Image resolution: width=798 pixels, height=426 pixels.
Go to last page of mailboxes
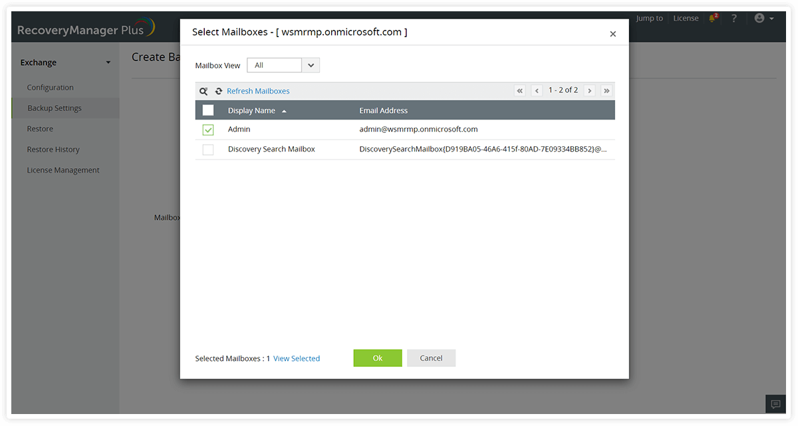[x=606, y=90]
